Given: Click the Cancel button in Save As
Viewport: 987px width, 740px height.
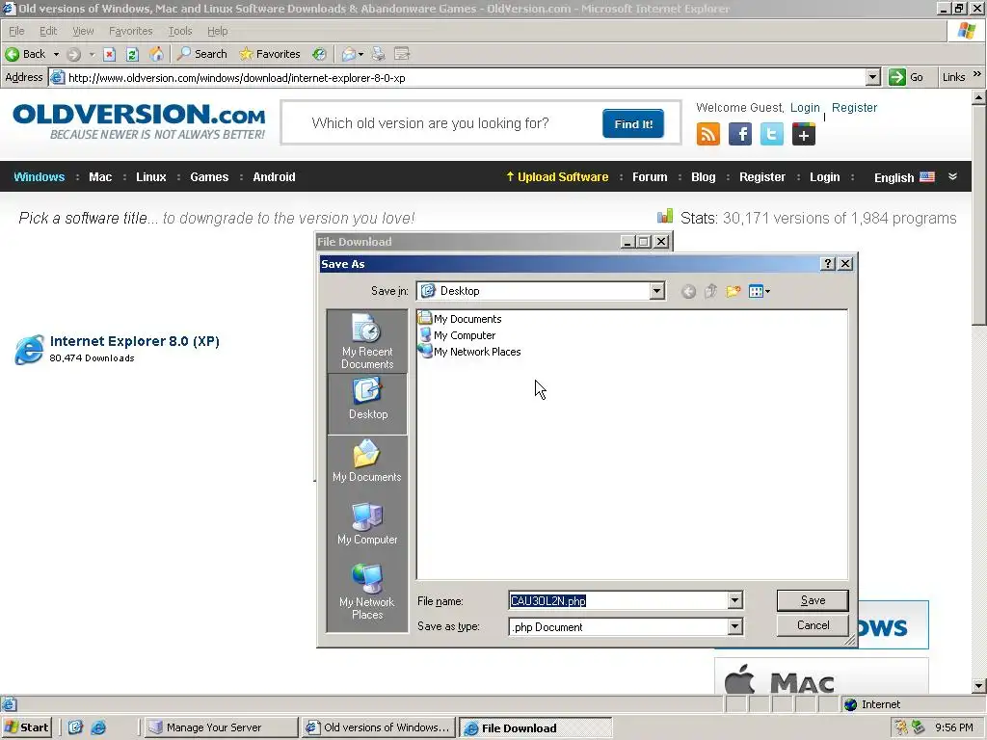Looking at the screenshot, I should click(813, 625).
